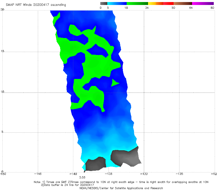Image resolution: width=217 pixels, height=190 pixels.
Task: Click the latitude axis label "10"
Action: (x=2, y=91)
